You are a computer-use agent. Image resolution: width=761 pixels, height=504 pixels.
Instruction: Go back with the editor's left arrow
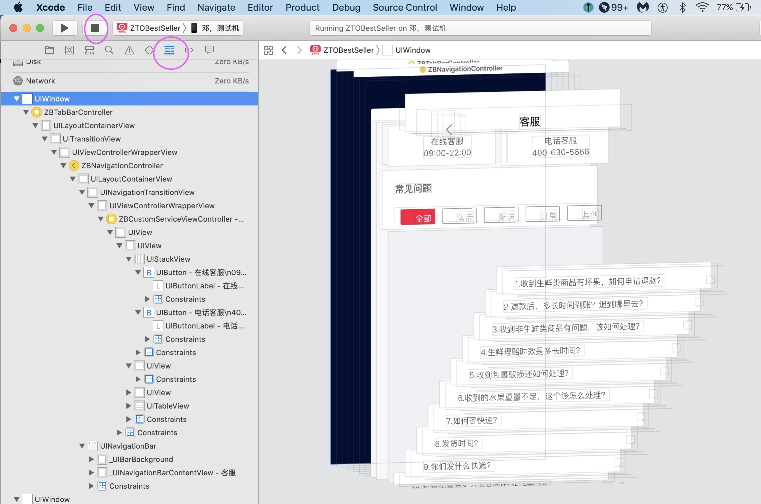[284, 50]
